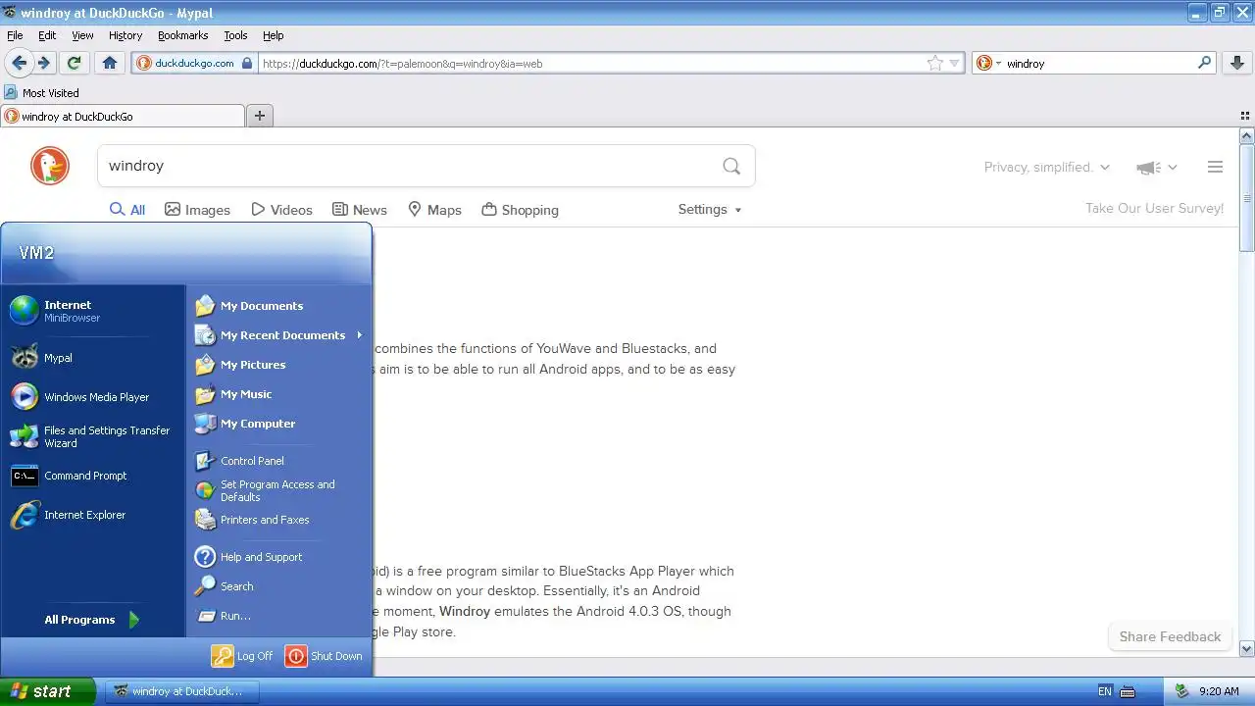Open Printers and Faxes

tap(278, 520)
